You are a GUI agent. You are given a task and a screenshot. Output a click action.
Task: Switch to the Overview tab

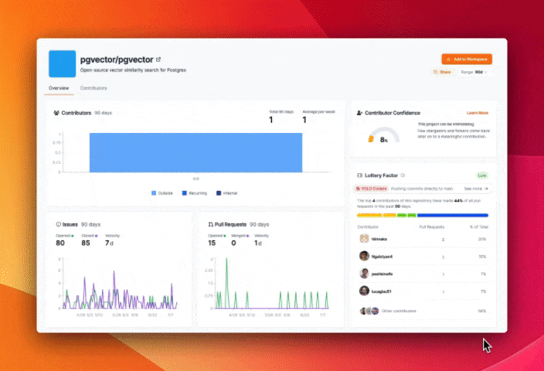click(x=59, y=88)
